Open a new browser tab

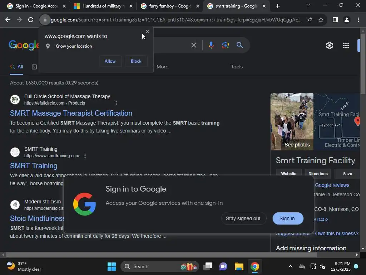coord(277,6)
